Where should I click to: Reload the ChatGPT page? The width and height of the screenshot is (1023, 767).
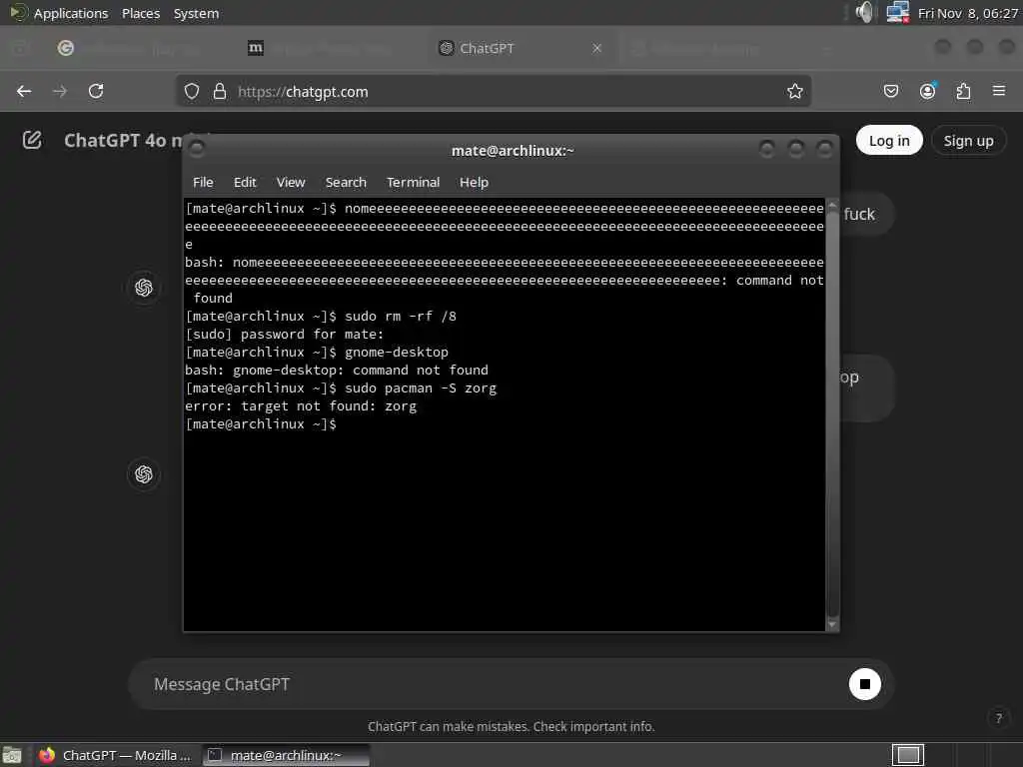tap(96, 91)
